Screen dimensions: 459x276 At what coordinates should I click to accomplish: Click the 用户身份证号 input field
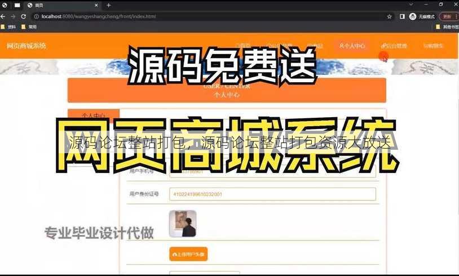coord(272,194)
